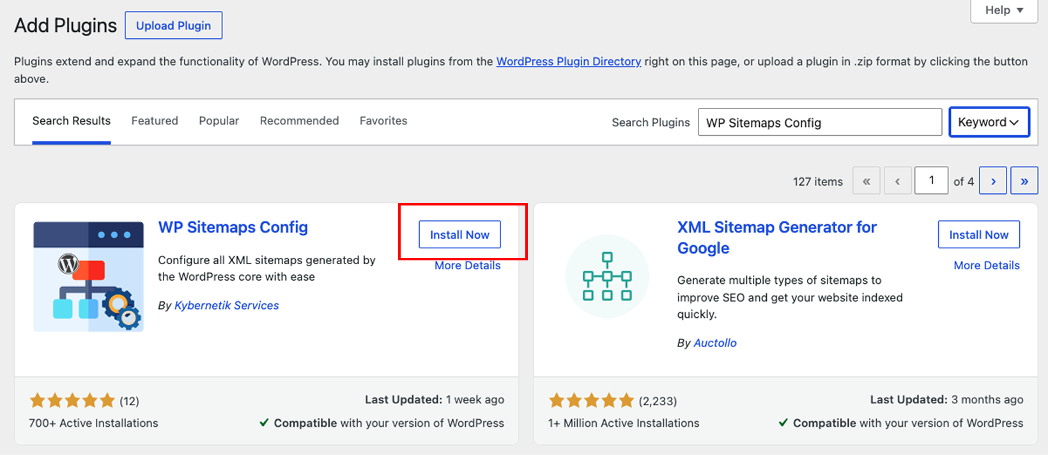Click '700+ Active Installations' text
The width and height of the screenshot is (1048, 455).
click(x=93, y=423)
